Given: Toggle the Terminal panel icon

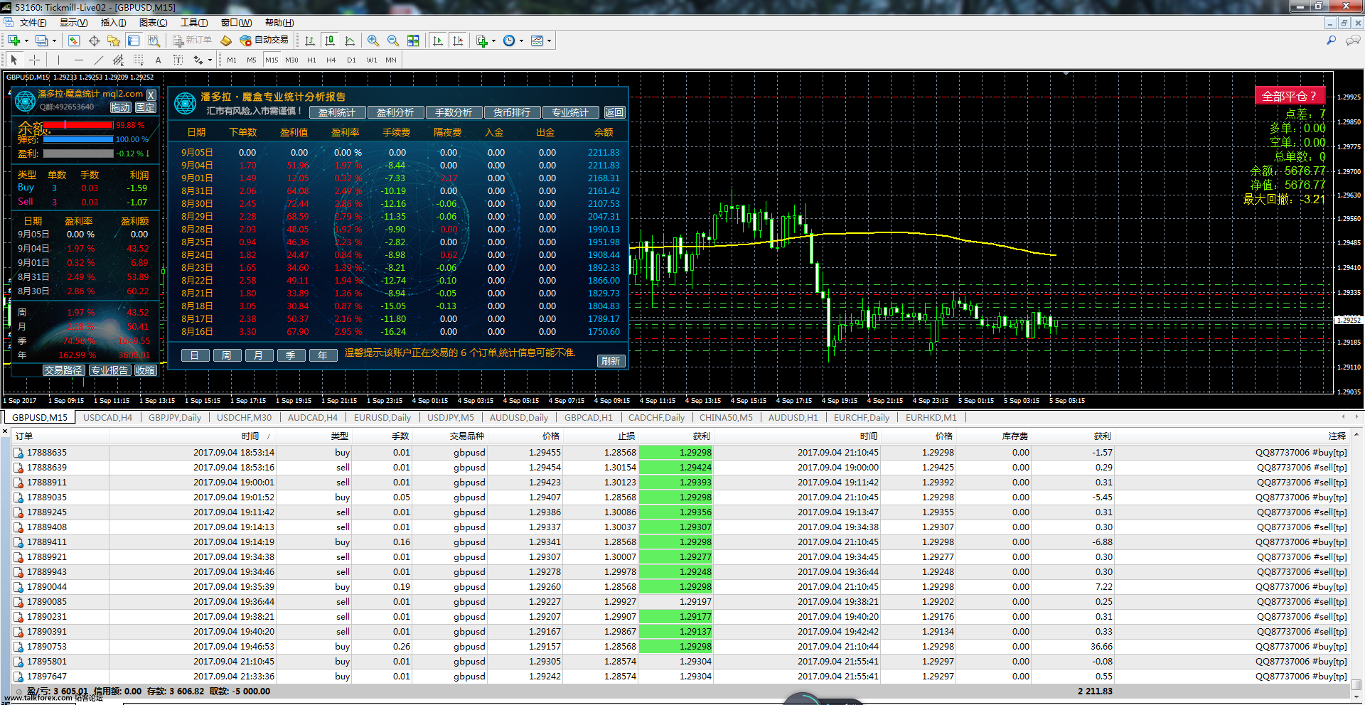Looking at the screenshot, I should [x=134, y=41].
